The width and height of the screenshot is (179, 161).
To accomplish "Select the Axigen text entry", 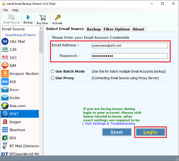I will click(x=15, y=122).
